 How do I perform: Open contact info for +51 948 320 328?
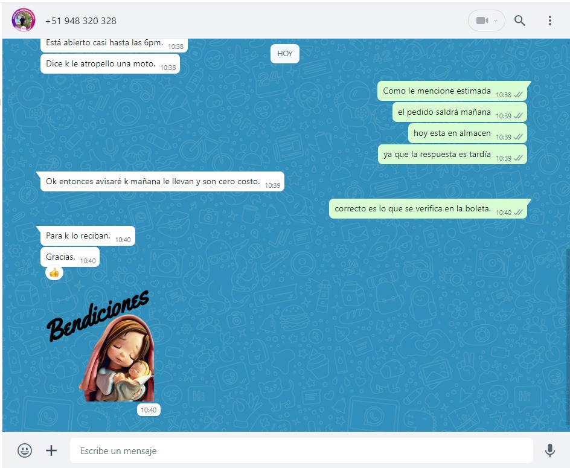81,21
